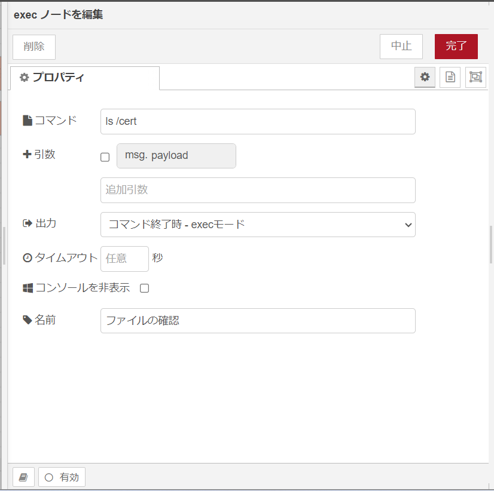Open node description document icon
This screenshot has width=494, height=491.
pyautogui.click(x=450, y=77)
